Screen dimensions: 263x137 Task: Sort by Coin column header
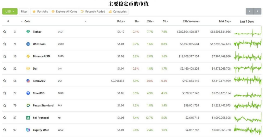pyautogui.click(x=27, y=21)
